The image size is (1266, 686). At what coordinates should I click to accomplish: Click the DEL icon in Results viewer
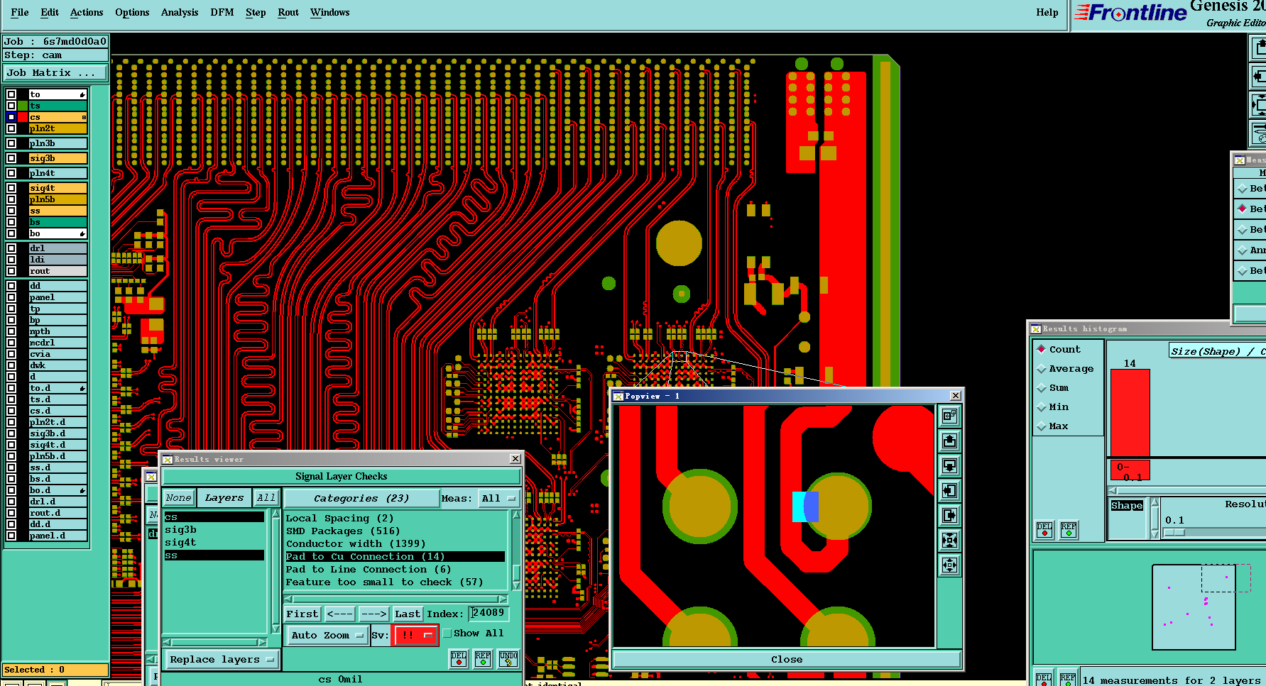click(x=459, y=659)
